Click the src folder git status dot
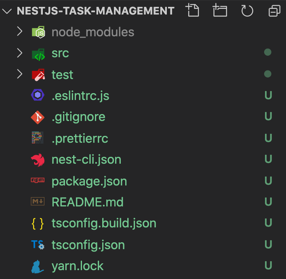The height and width of the screenshot is (279, 286). [x=267, y=52]
